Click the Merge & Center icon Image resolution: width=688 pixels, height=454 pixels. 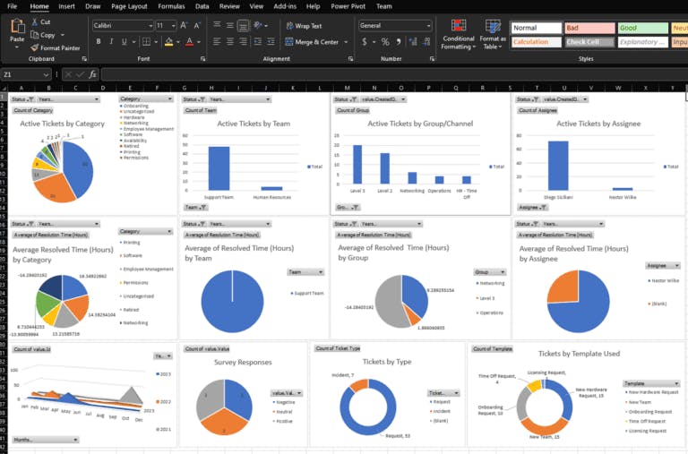point(289,42)
